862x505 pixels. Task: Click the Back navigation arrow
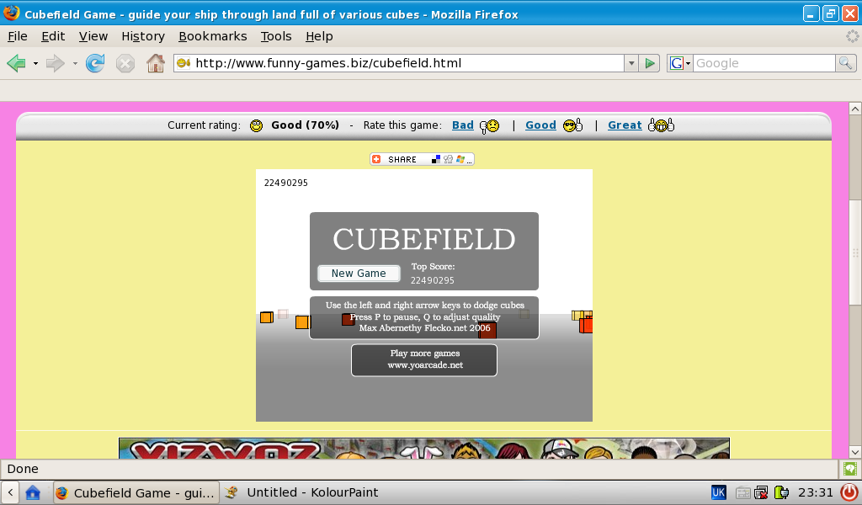[x=17, y=63]
